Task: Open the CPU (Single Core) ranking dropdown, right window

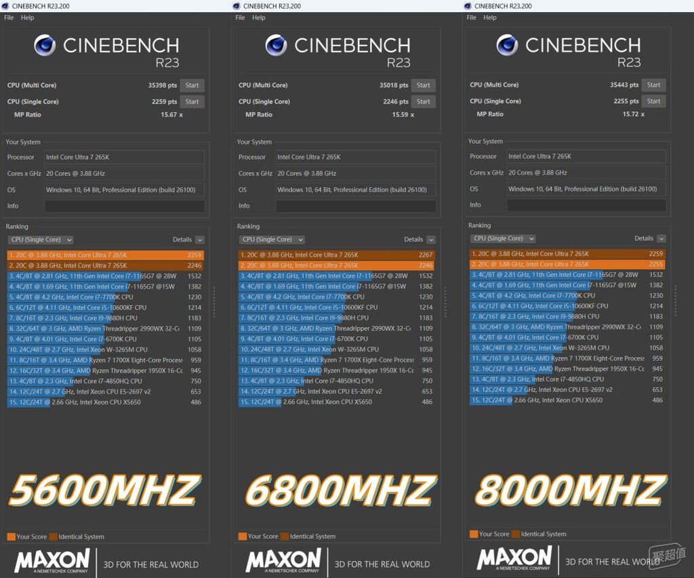Action: pyautogui.click(x=503, y=239)
